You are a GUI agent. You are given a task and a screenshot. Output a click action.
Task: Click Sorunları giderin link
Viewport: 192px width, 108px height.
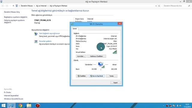coord(45,41)
